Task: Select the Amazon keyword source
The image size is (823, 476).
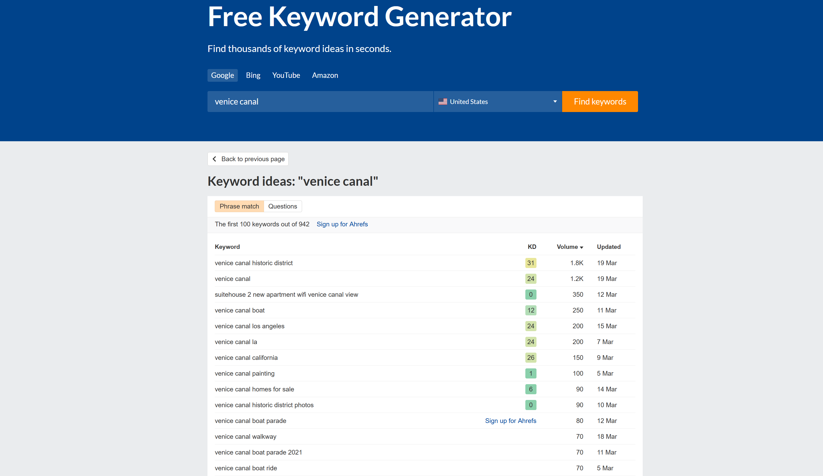Action: [x=325, y=75]
